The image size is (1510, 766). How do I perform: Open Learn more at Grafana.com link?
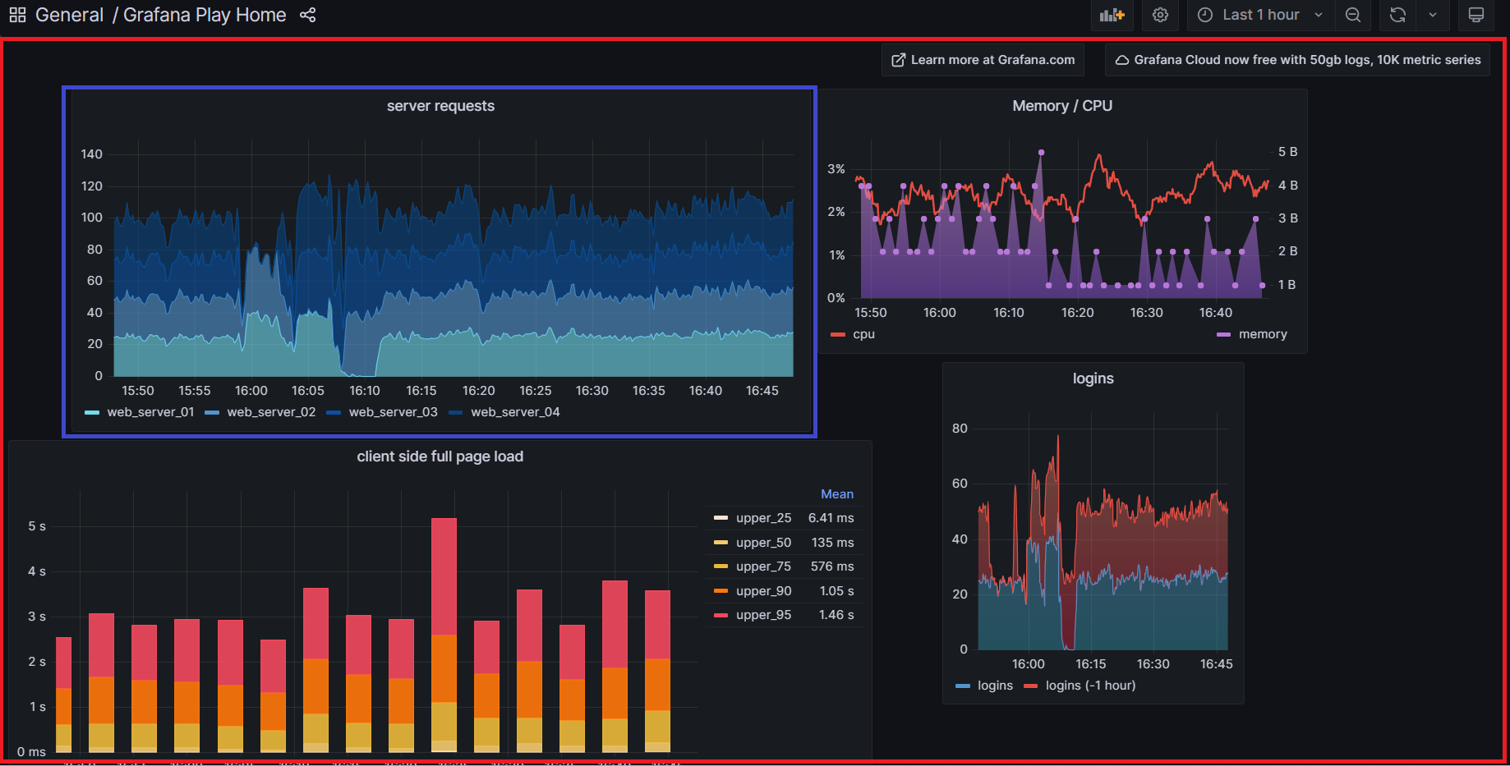[983, 60]
